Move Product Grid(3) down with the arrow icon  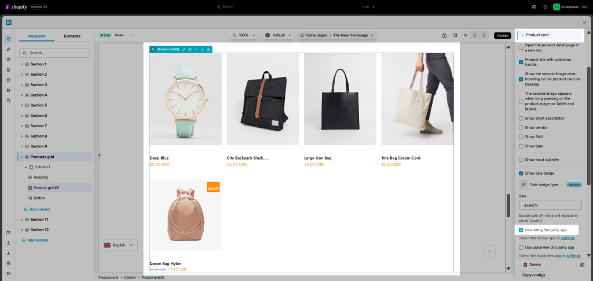(x=202, y=50)
